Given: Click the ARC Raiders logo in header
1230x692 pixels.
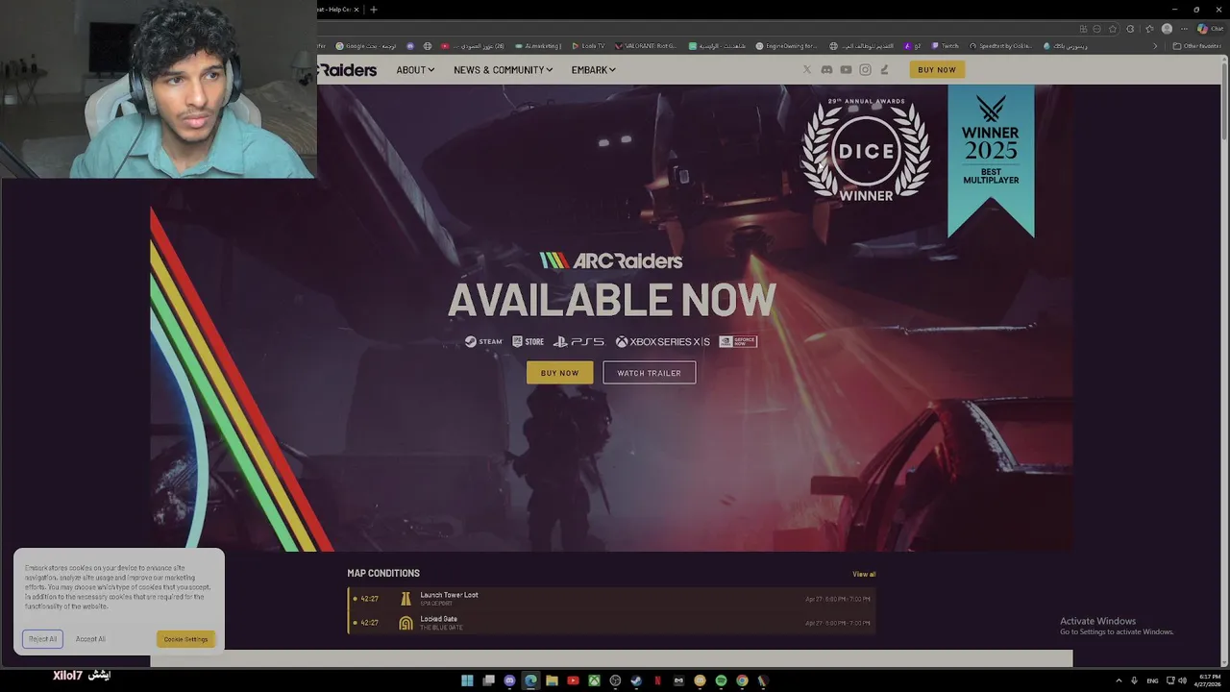Looking at the screenshot, I should (347, 69).
